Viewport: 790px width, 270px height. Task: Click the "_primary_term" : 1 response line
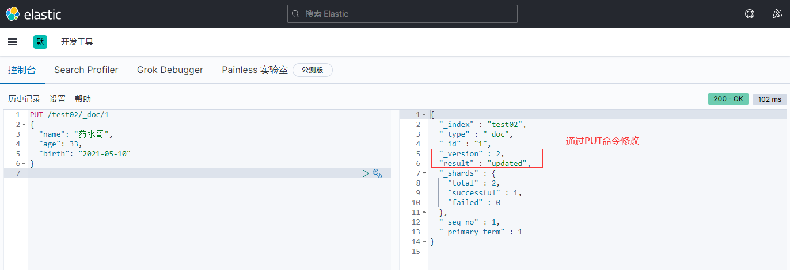(481, 232)
